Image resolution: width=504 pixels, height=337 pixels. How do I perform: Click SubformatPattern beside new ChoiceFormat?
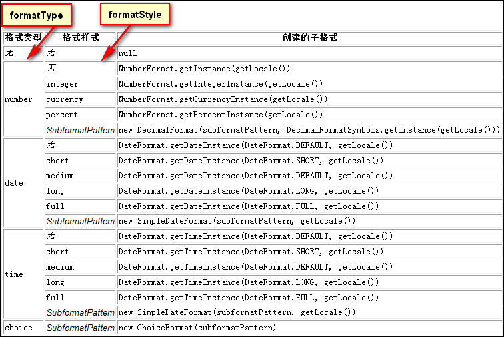click(x=81, y=328)
